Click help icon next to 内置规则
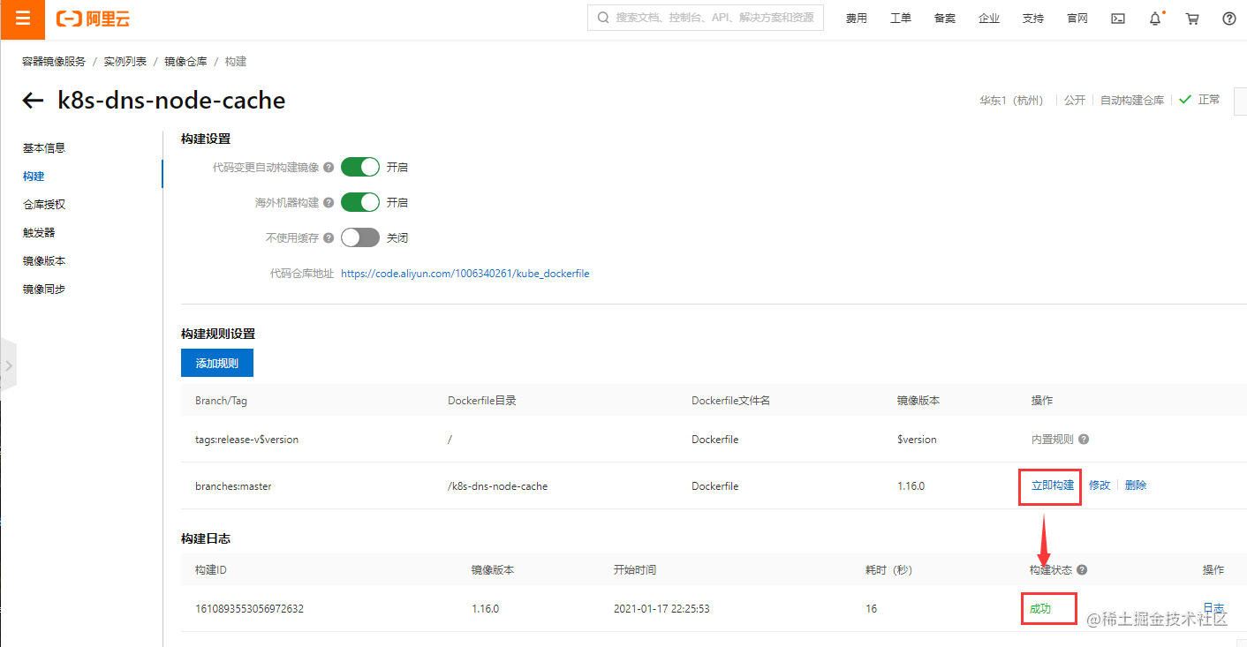The width and height of the screenshot is (1247, 647). pos(1084,440)
